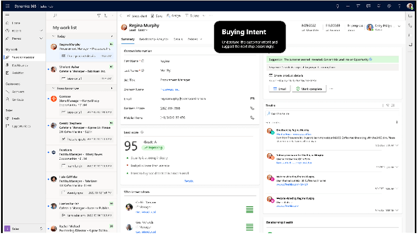This screenshot has height=239, width=418.
Task: Collapse the Today group in work list
Action: click(x=53, y=36)
